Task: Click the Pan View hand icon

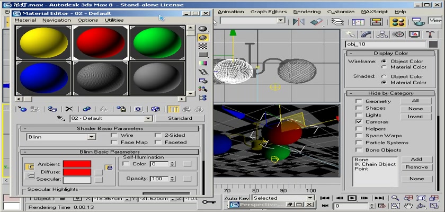Action: 408,206
